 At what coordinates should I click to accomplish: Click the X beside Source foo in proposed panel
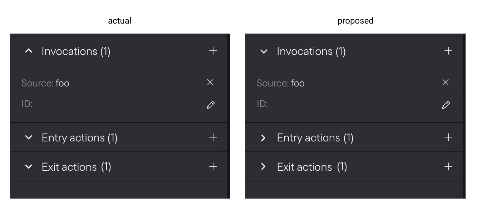point(445,82)
